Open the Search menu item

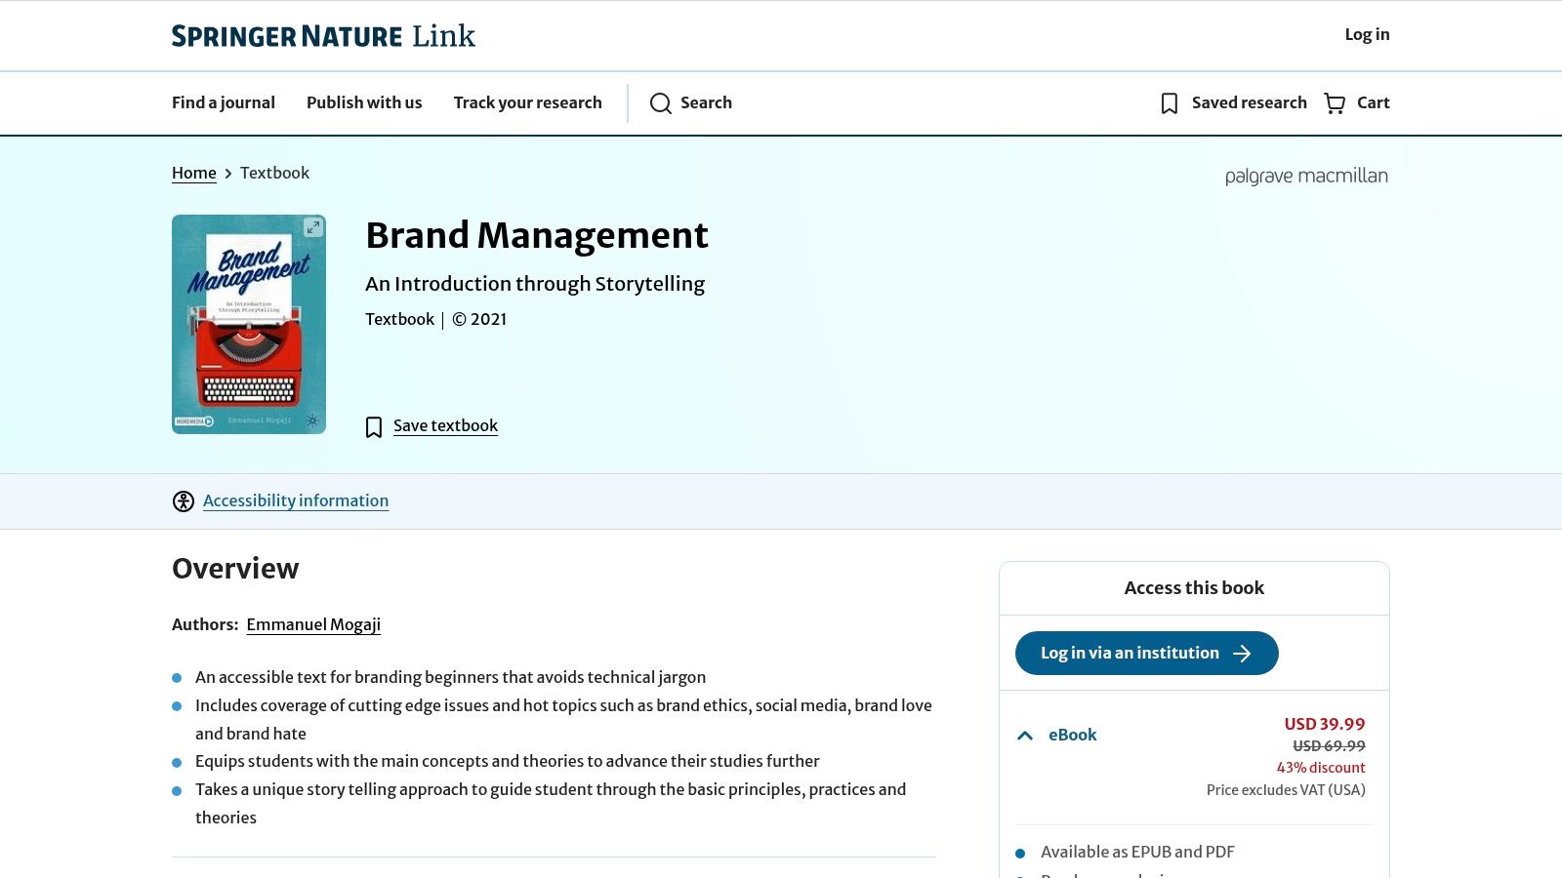[x=691, y=102]
